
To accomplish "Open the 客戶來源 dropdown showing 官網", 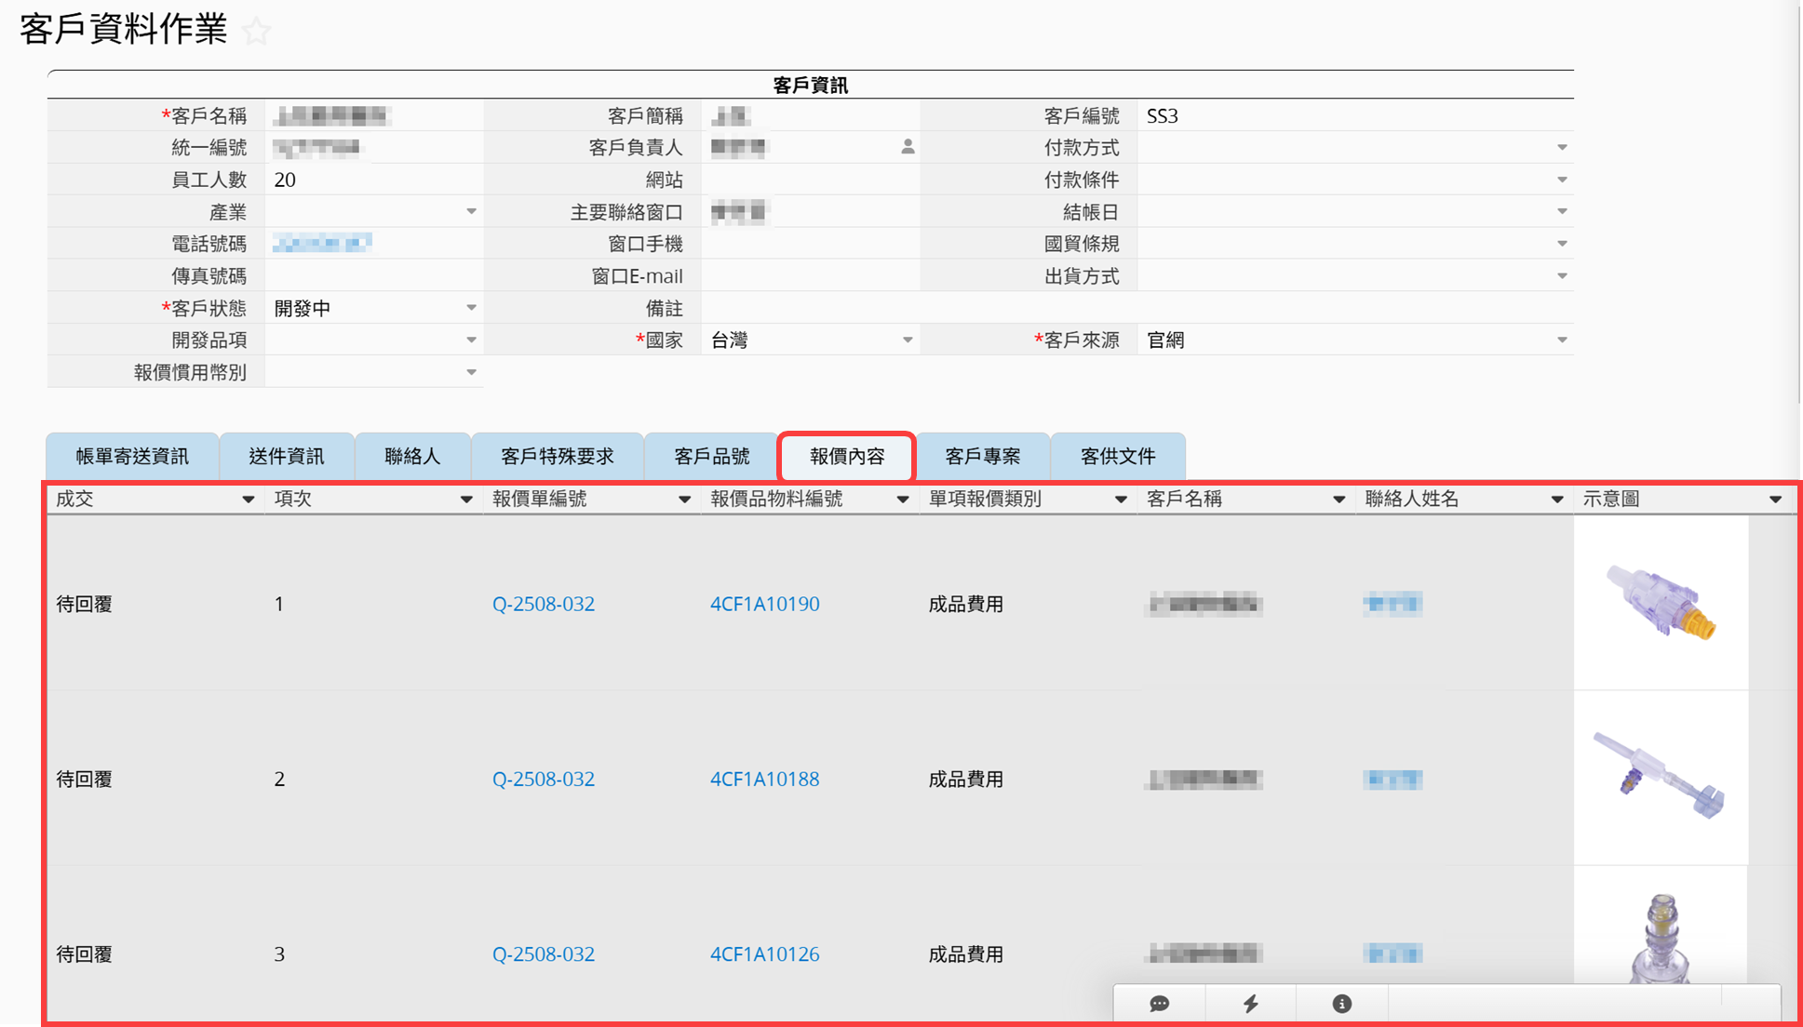I will (1562, 340).
